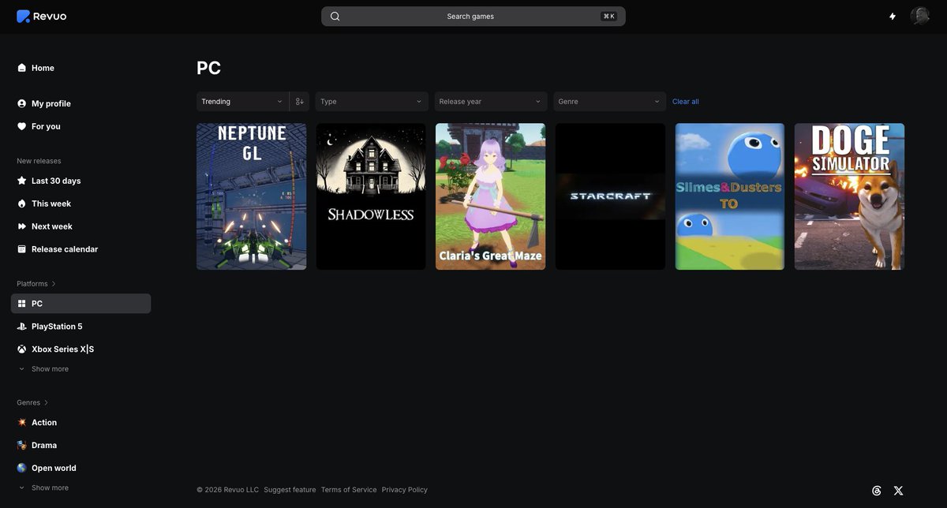
Task: Open the Shadowless game cover
Action: pyautogui.click(x=371, y=196)
